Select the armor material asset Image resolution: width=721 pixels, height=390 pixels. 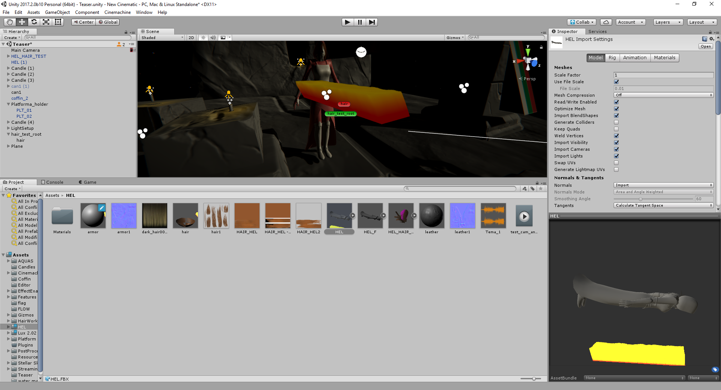click(x=93, y=216)
